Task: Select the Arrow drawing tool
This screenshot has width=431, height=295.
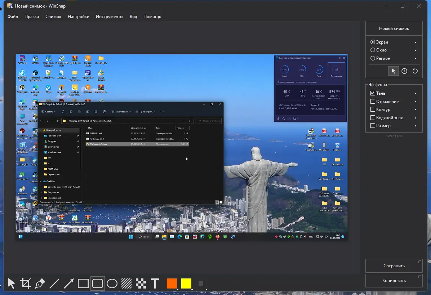Action: point(68,283)
